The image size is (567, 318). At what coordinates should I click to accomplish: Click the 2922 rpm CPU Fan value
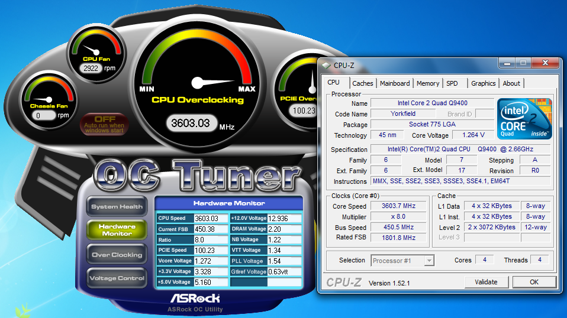point(91,68)
